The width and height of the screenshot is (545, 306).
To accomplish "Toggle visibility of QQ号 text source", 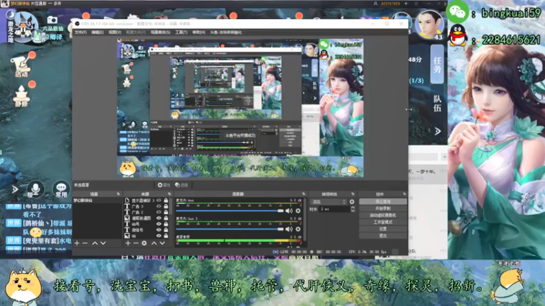I will pyautogui.click(x=159, y=224).
